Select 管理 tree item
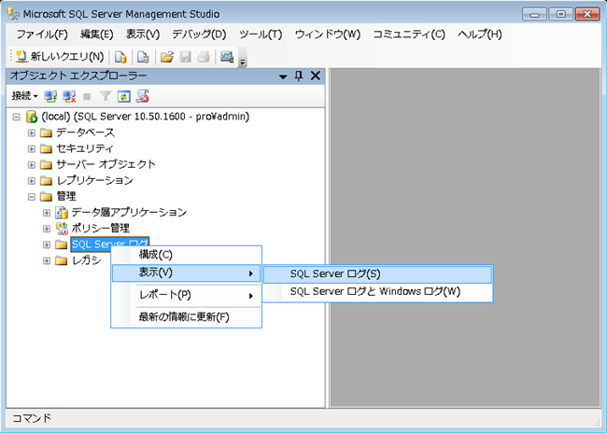 [66, 197]
